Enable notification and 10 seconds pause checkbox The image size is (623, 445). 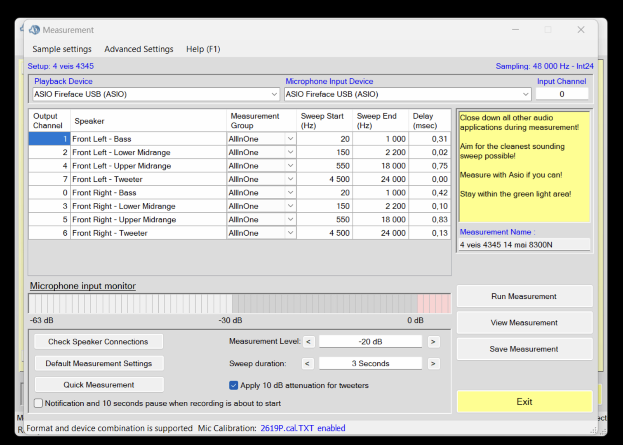38,403
